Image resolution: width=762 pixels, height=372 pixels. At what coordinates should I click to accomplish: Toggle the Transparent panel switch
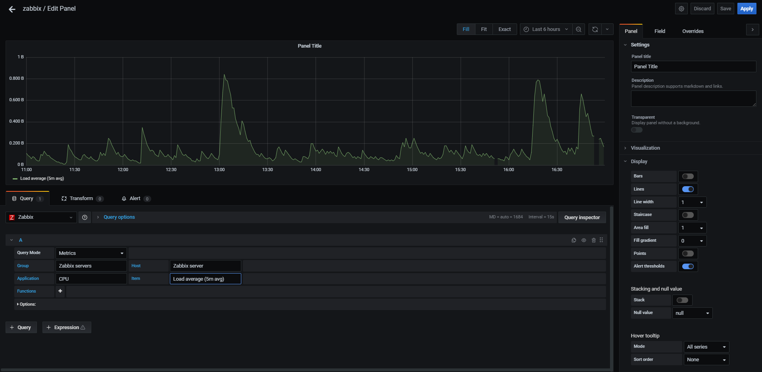coord(637,130)
